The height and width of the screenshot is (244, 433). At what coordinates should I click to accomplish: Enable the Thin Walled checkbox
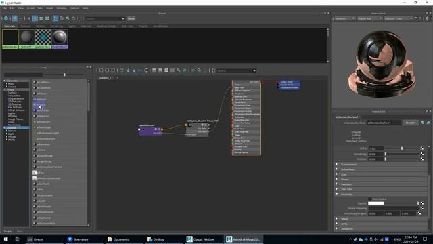[370, 199]
